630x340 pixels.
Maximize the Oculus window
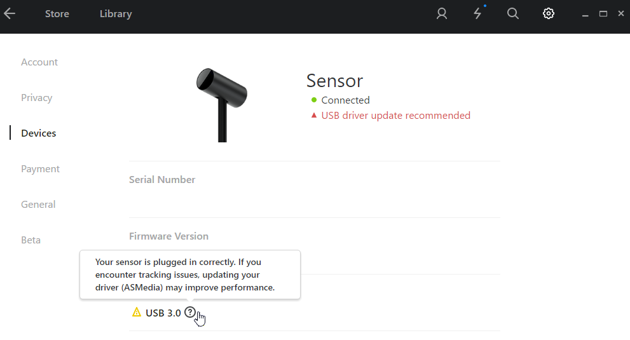(x=603, y=14)
